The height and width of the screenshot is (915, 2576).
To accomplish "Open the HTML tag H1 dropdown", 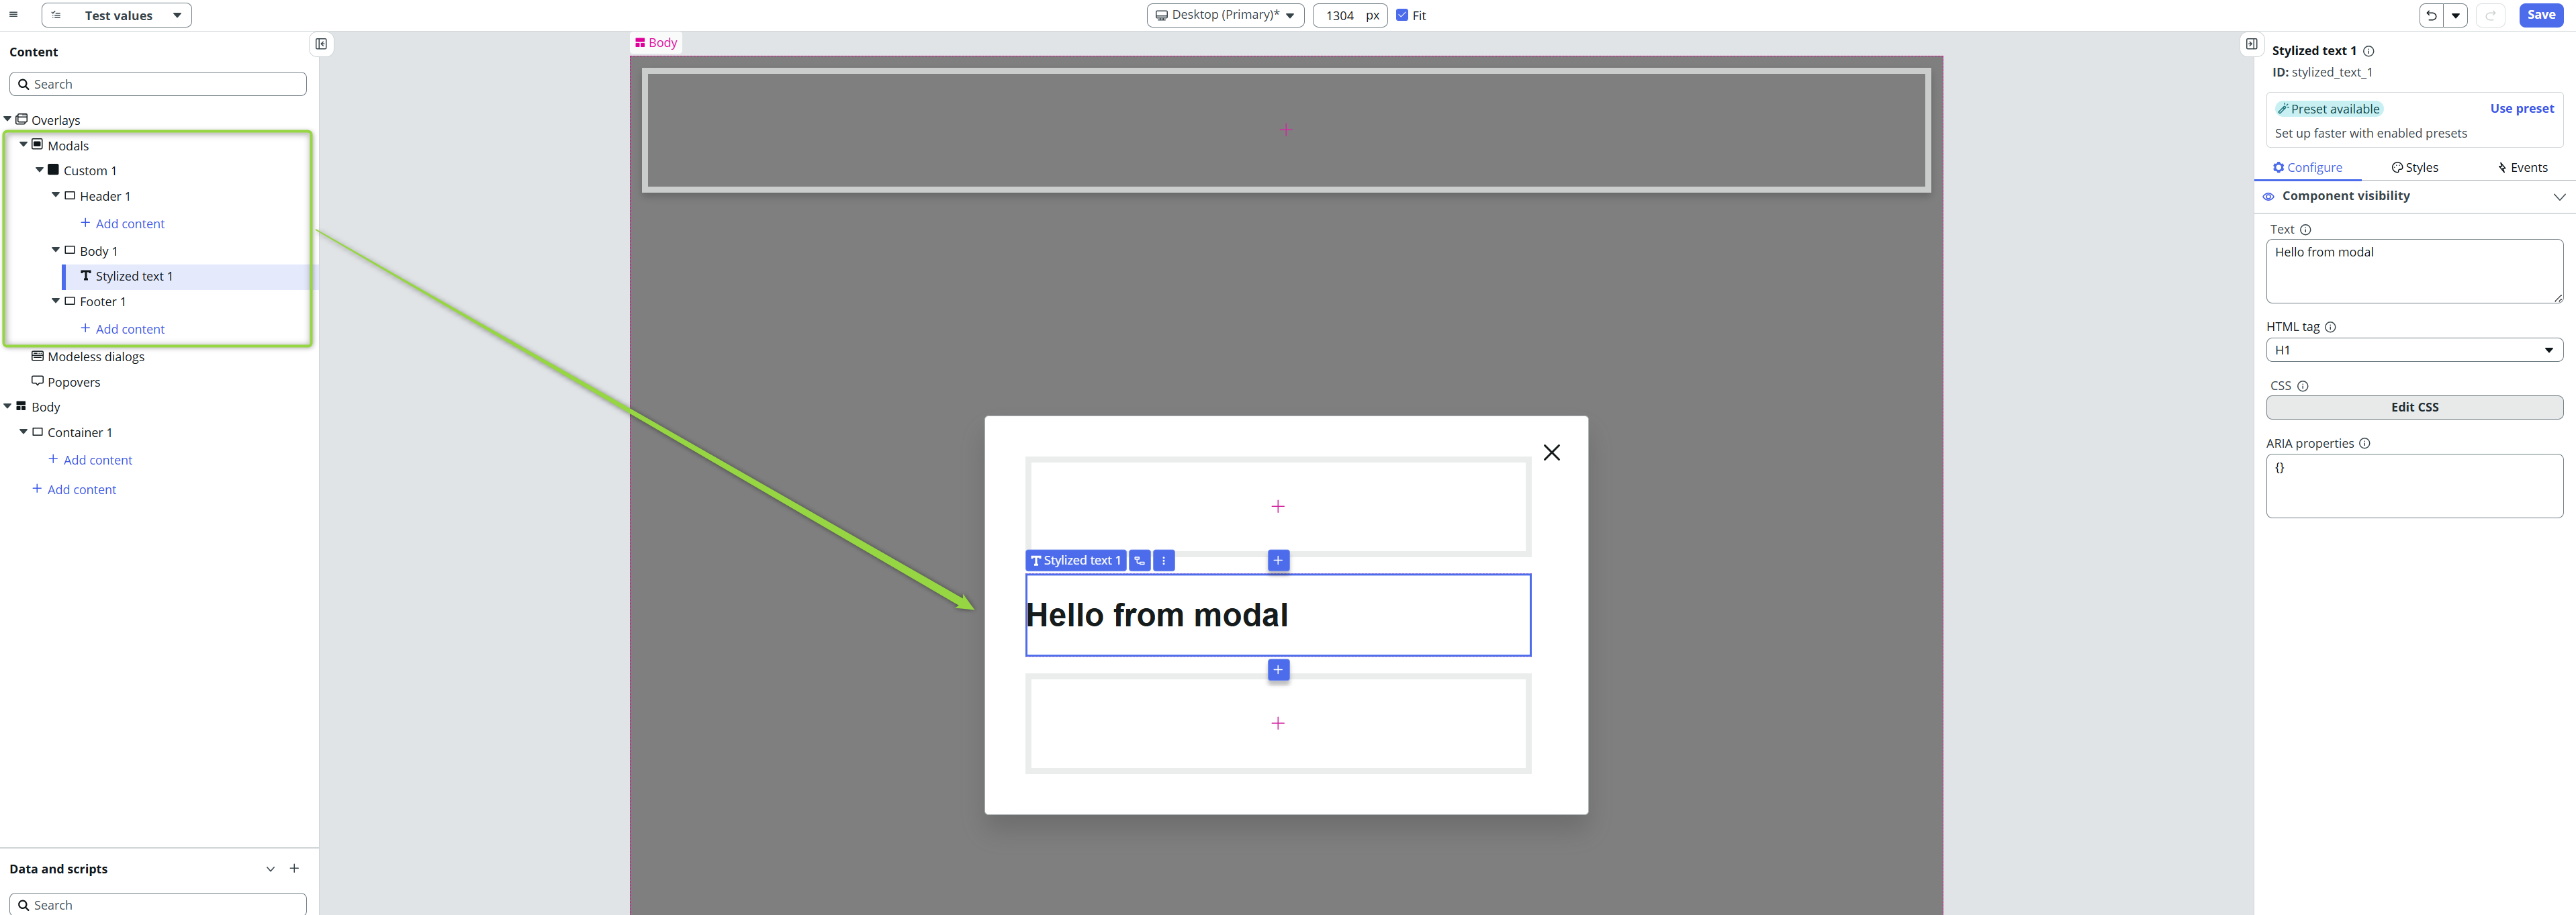I will 2414,350.
